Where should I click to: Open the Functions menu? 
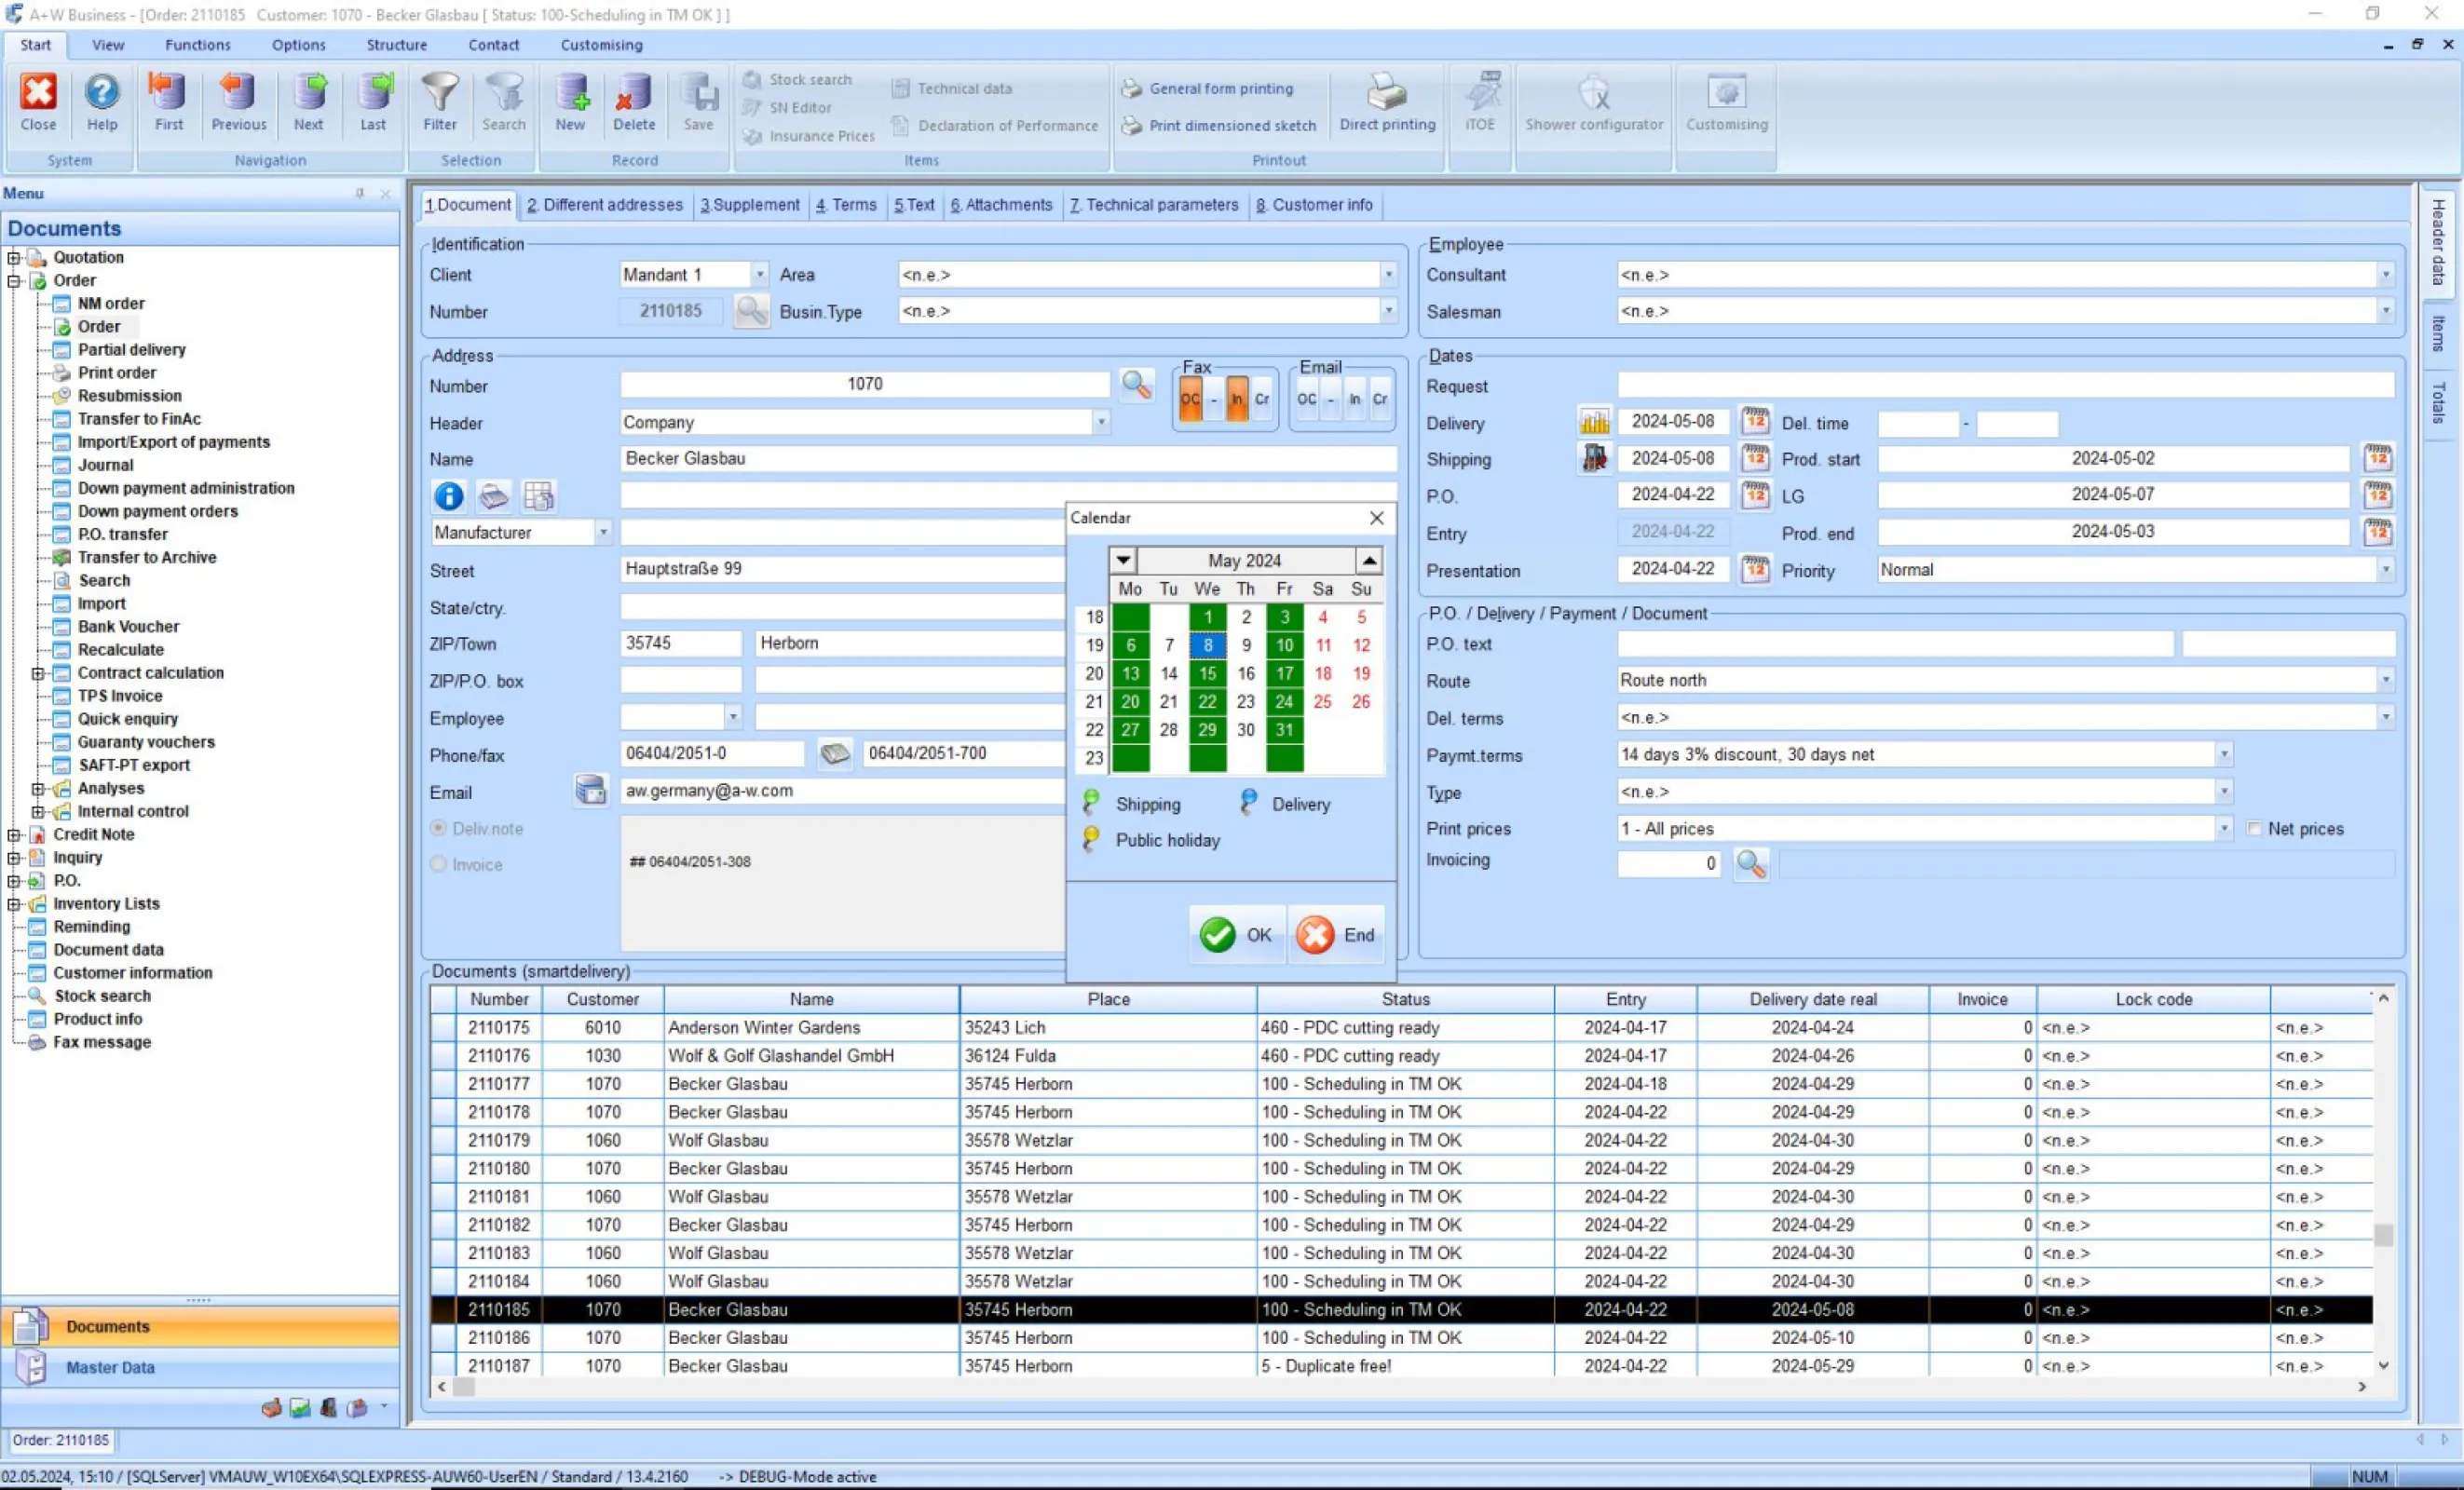point(197,45)
